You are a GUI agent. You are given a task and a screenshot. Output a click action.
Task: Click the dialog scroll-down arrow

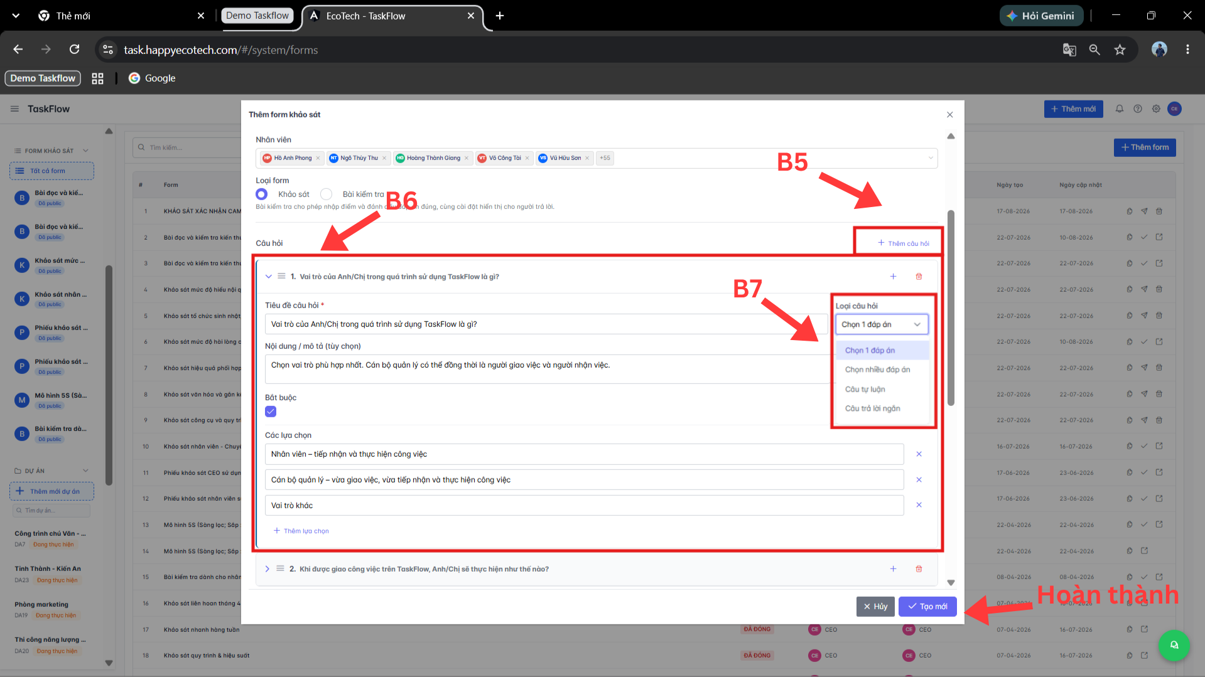pos(951,583)
